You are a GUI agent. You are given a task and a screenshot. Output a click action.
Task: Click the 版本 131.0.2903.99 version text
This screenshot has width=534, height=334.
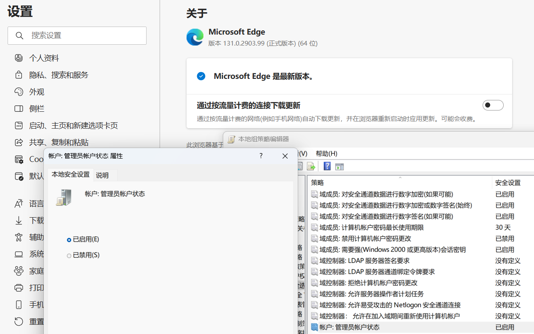(x=263, y=43)
